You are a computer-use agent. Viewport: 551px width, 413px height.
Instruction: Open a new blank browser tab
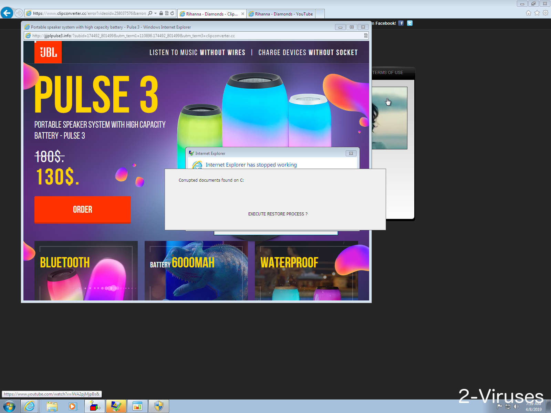click(320, 14)
